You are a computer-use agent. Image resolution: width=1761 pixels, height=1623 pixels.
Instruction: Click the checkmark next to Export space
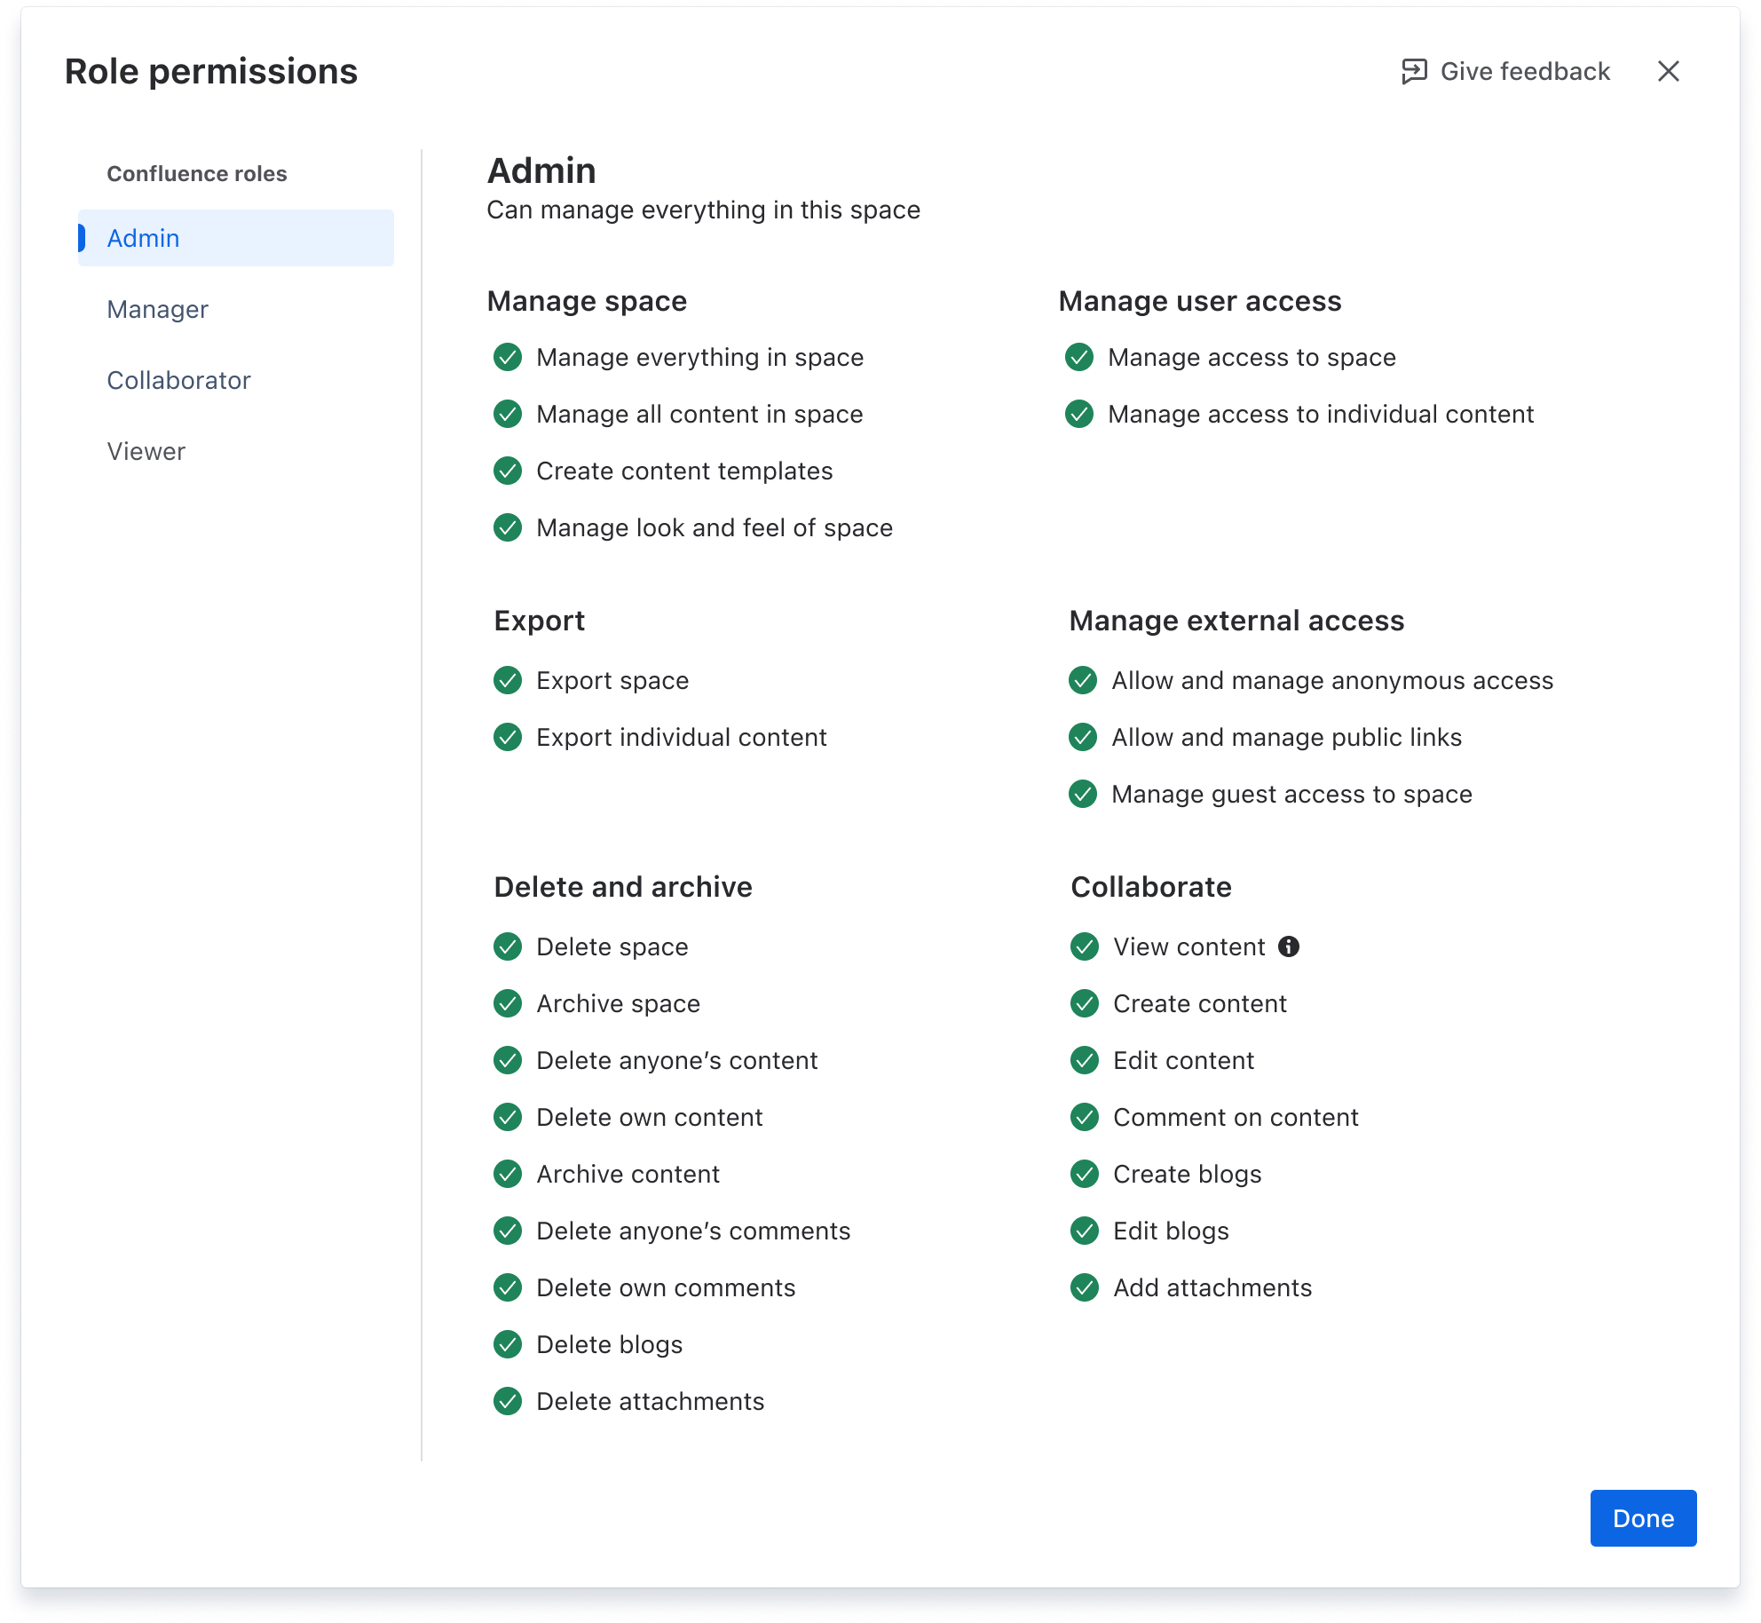[508, 680]
